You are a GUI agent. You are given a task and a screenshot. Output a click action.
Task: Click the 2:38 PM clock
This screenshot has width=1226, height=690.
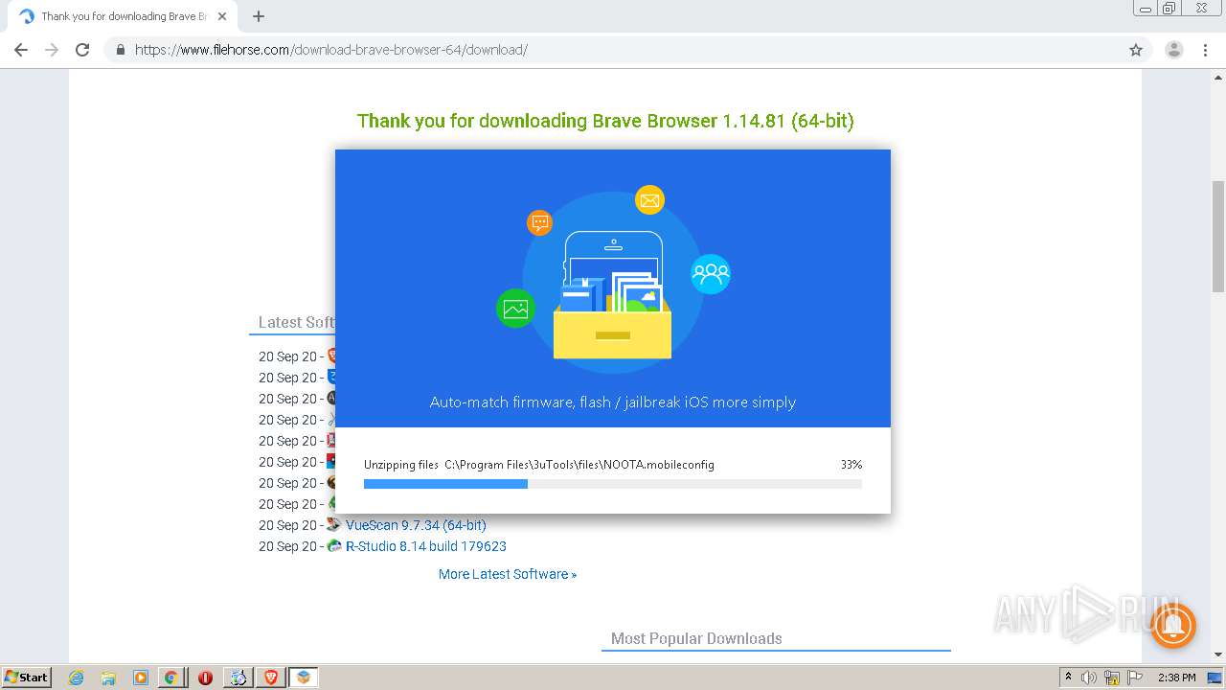(x=1176, y=678)
